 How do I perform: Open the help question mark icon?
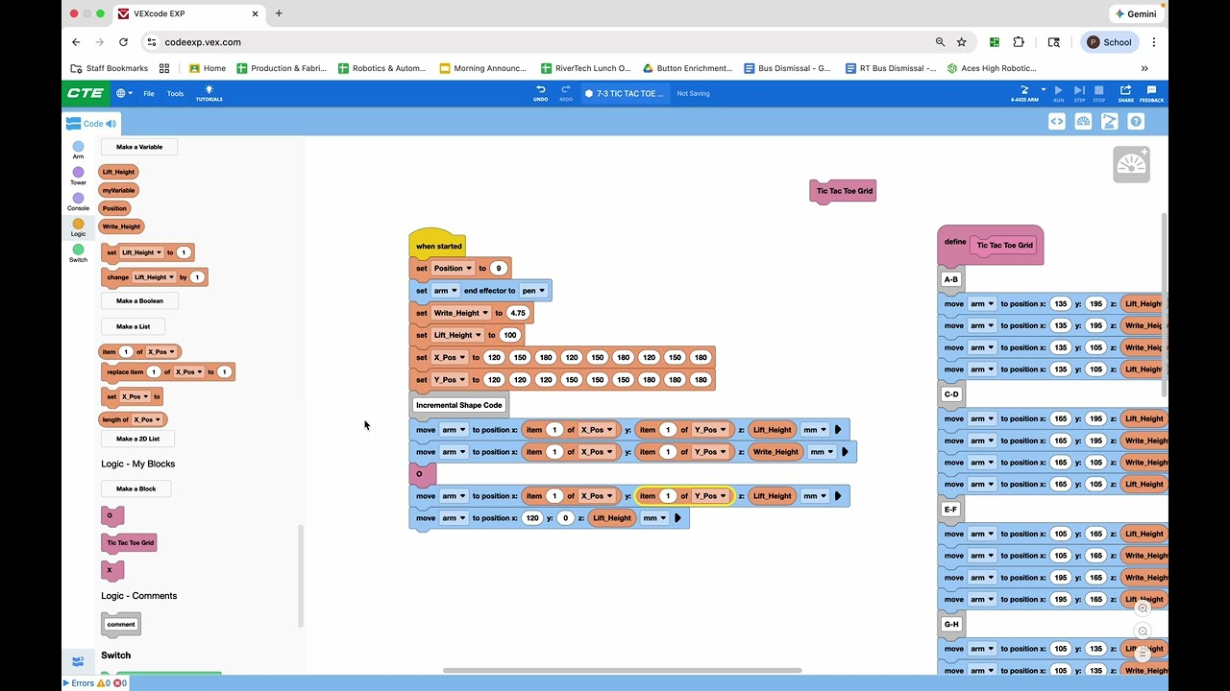coord(1136,122)
